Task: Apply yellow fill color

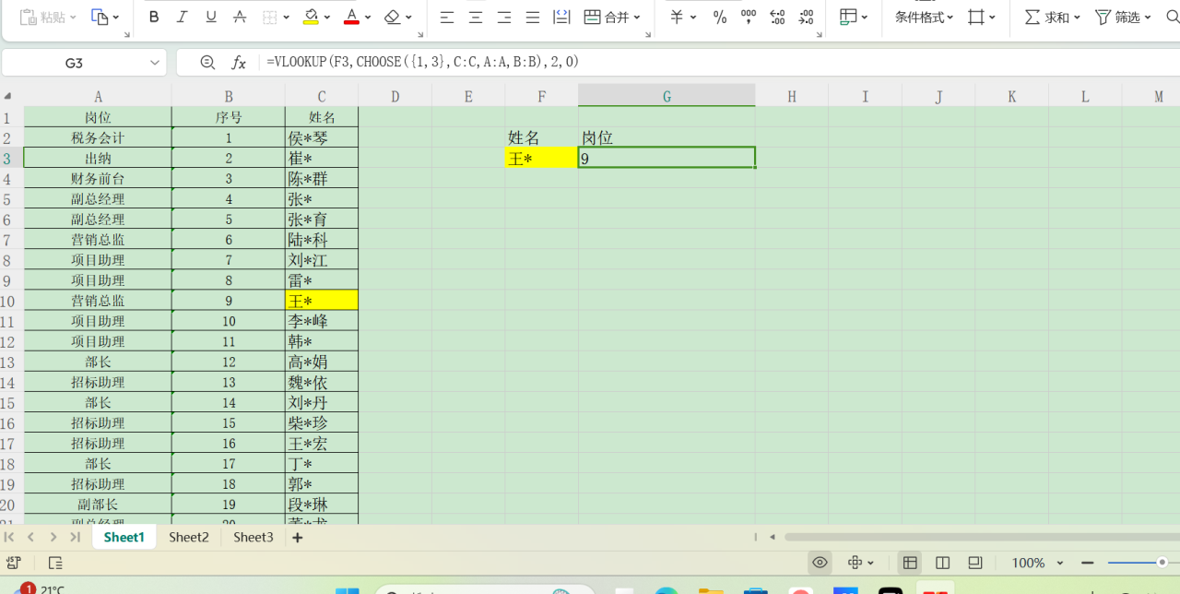Action: coord(311,17)
